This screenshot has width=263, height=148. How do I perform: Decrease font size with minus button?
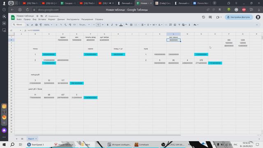coord(94,25)
